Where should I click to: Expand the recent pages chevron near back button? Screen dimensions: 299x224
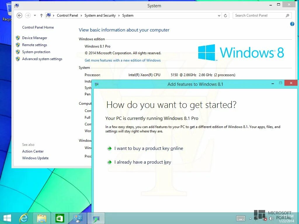(34, 15)
